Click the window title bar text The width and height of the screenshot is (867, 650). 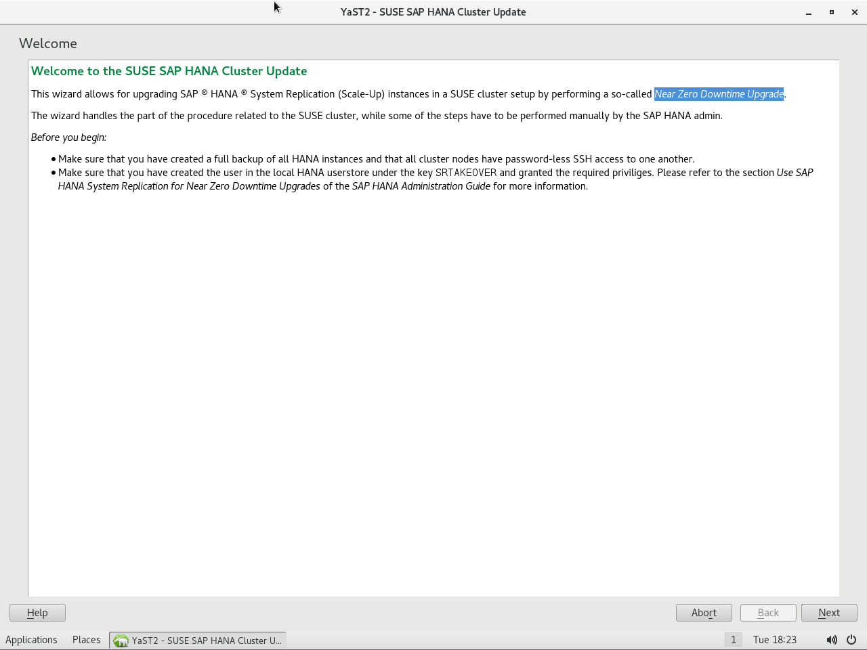(433, 12)
